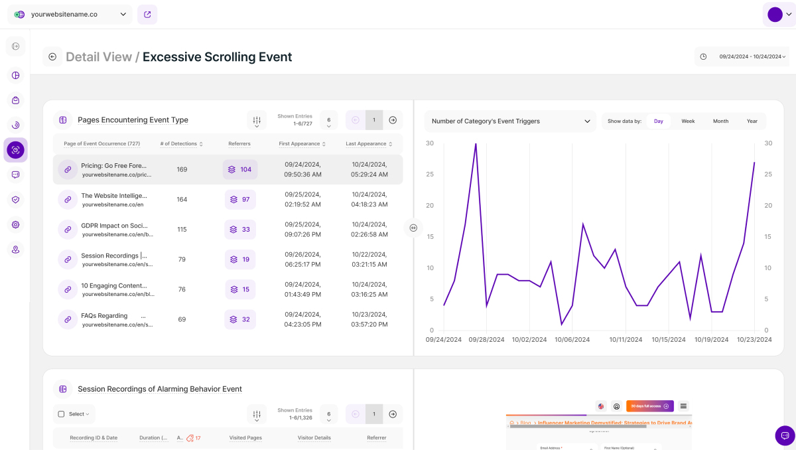Open filter settings for Pages Encountering table
Viewport: 796px width, 450px height.
[x=257, y=120]
